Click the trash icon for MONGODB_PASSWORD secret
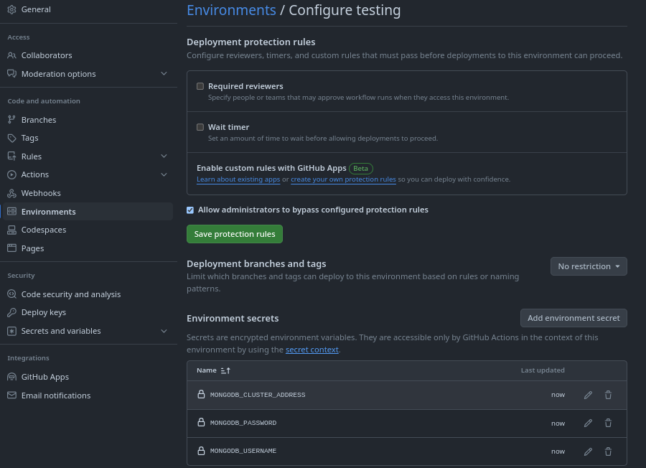The width and height of the screenshot is (646, 468). 608,423
